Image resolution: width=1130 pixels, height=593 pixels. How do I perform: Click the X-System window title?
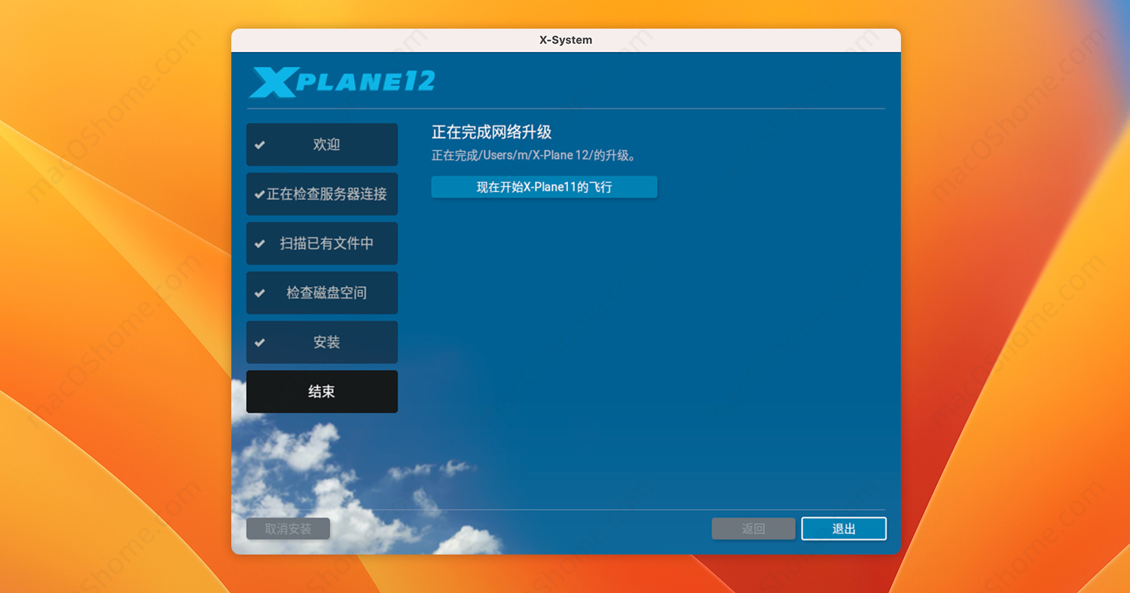(566, 40)
